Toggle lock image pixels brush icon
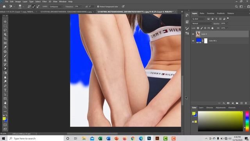 pos(202,28)
